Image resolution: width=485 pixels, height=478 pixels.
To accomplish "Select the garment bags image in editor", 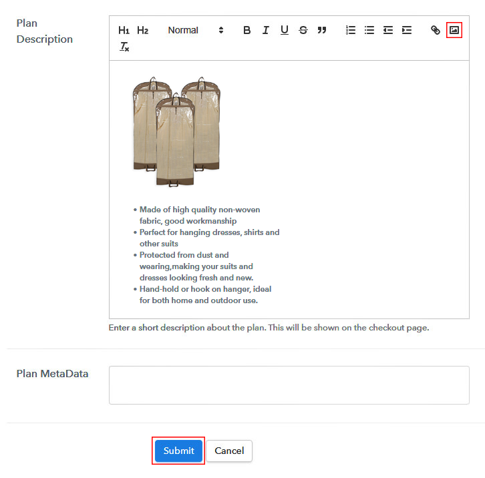I will 176,132.
